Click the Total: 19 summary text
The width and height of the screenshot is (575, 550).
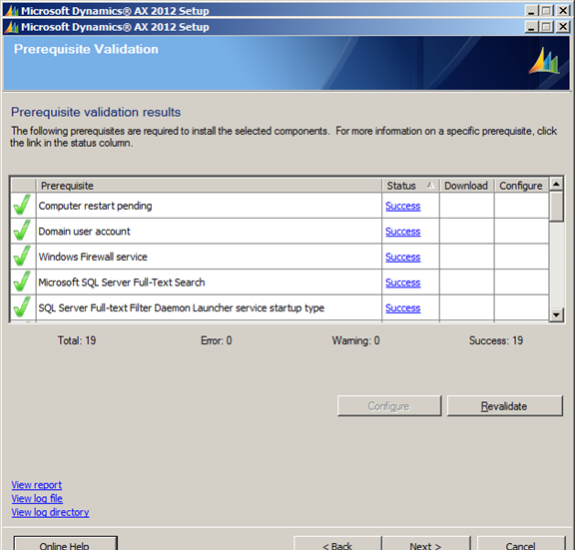click(x=77, y=340)
